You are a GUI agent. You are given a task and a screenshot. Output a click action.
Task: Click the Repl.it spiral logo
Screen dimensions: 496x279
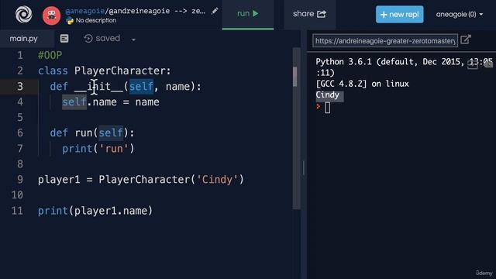click(x=24, y=14)
